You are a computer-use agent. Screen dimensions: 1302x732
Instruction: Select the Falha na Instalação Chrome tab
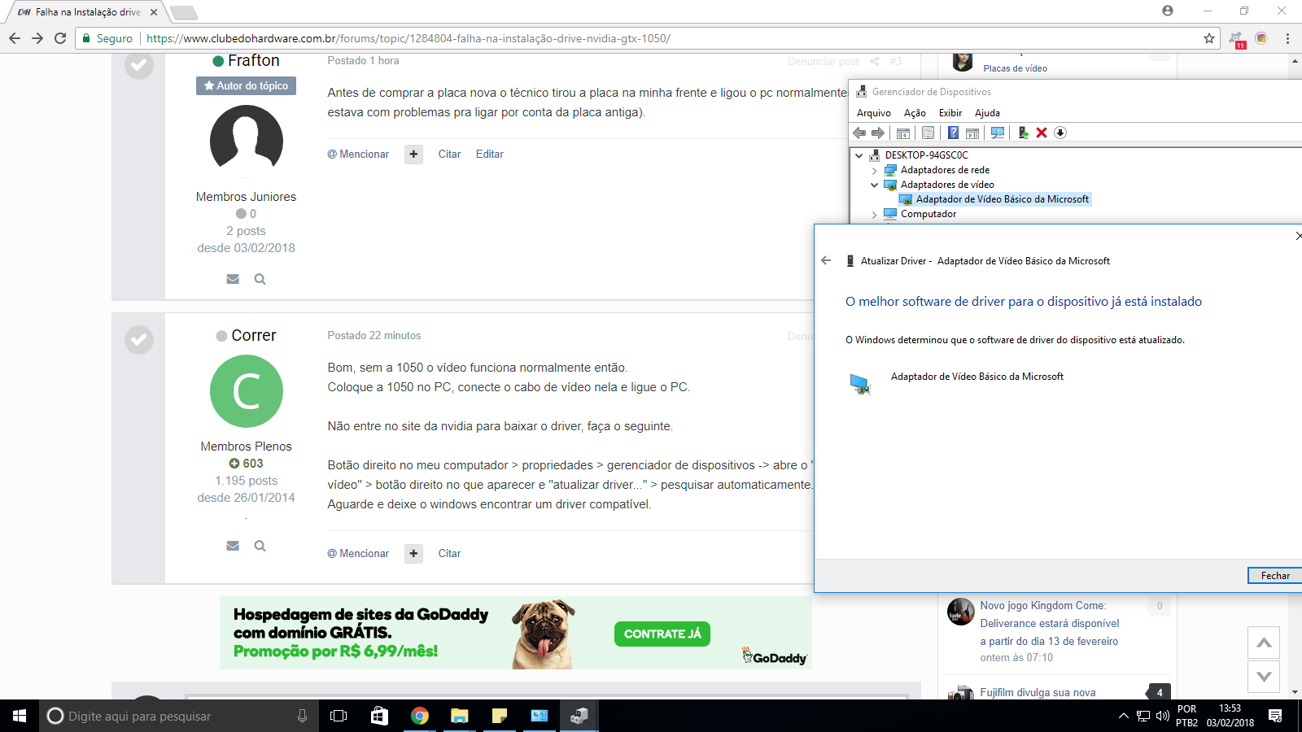(87, 12)
